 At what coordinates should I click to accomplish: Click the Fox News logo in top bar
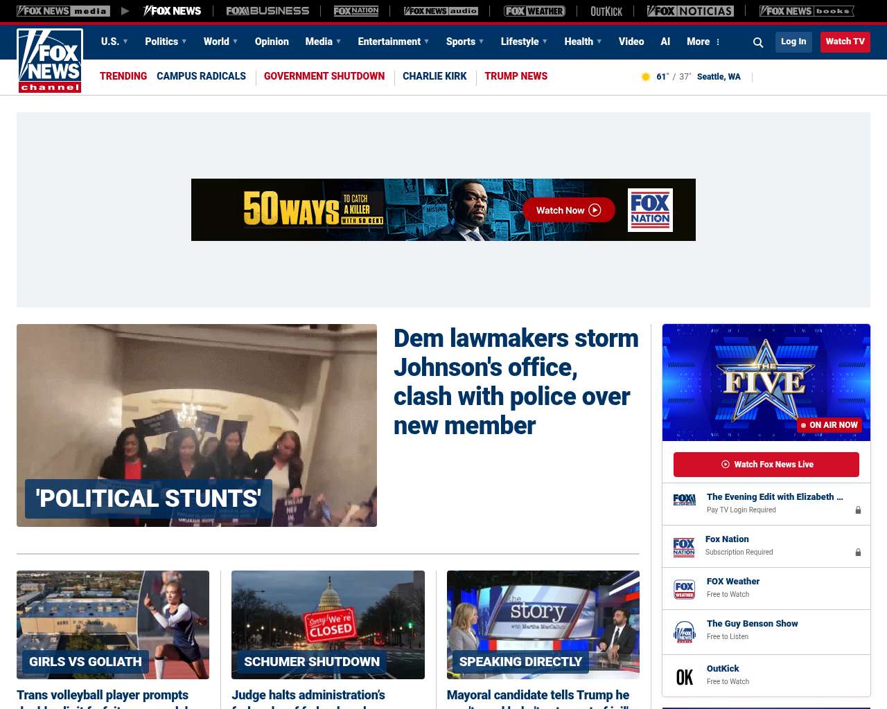click(x=172, y=11)
